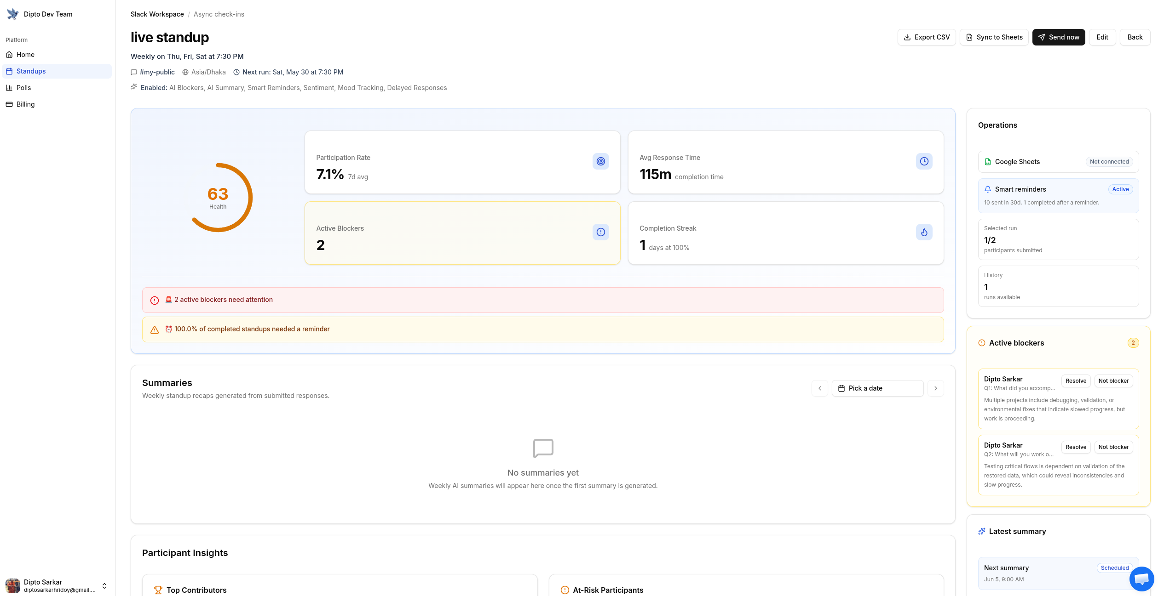Viewport: 1164px width, 596px height.
Task: Resolve the Q1 blocker from Dipto Sarkar
Action: point(1076,381)
